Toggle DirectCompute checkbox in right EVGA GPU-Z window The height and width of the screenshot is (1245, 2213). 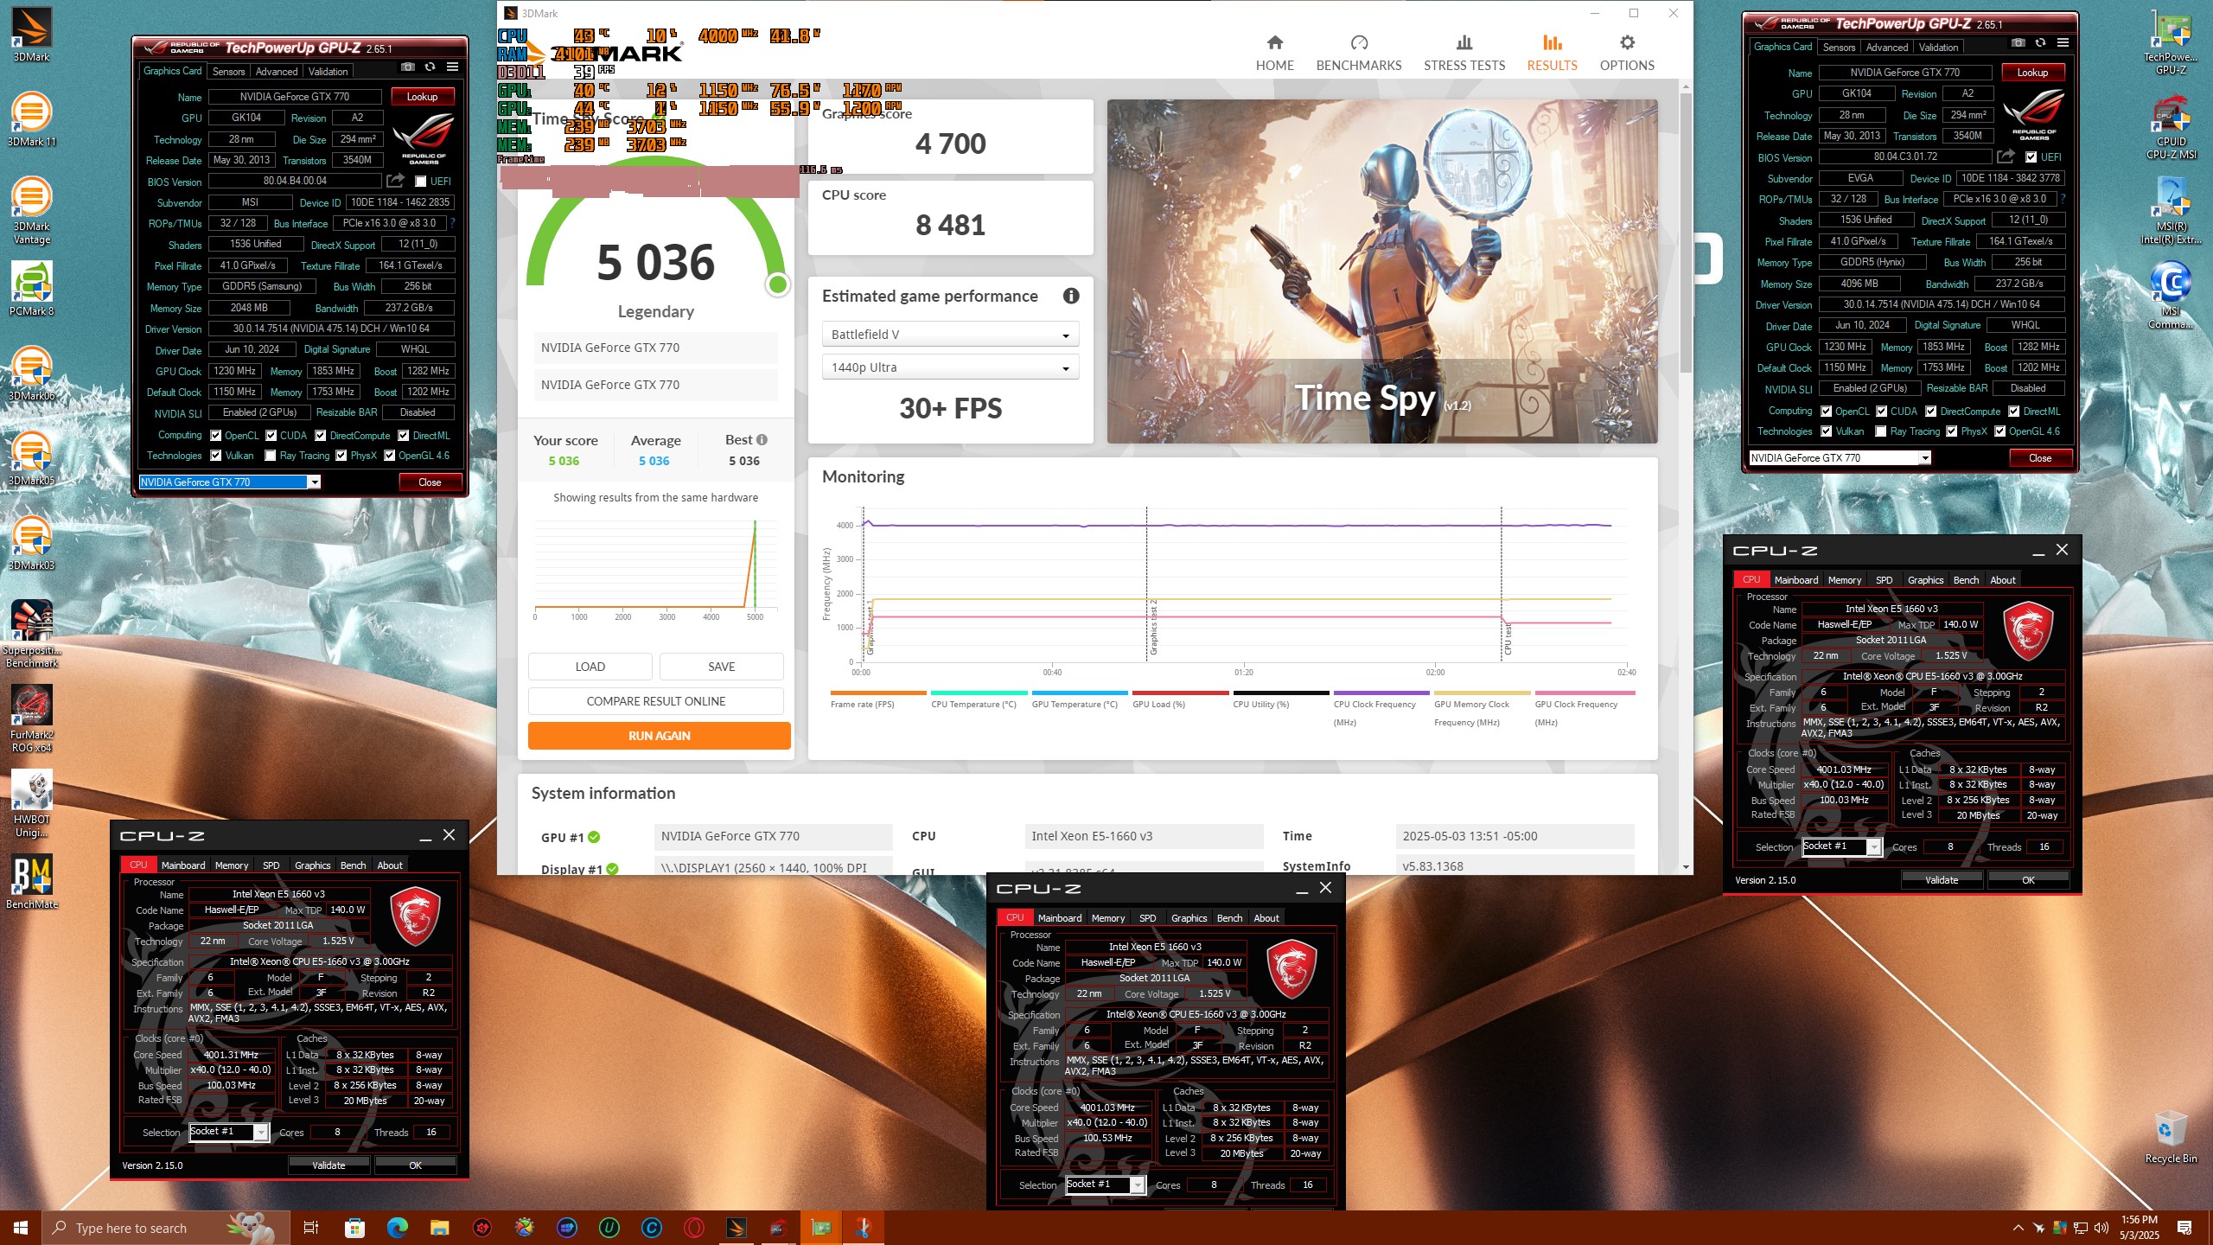[1930, 412]
